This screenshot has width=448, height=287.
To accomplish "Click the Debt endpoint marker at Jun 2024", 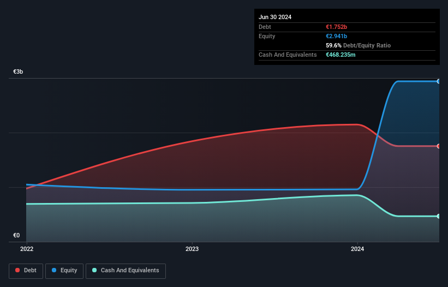I will pyautogui.click(x=439, y=146).
